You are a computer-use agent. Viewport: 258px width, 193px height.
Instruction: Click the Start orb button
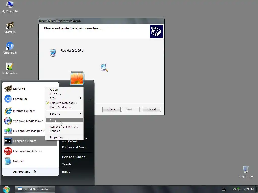6,189
